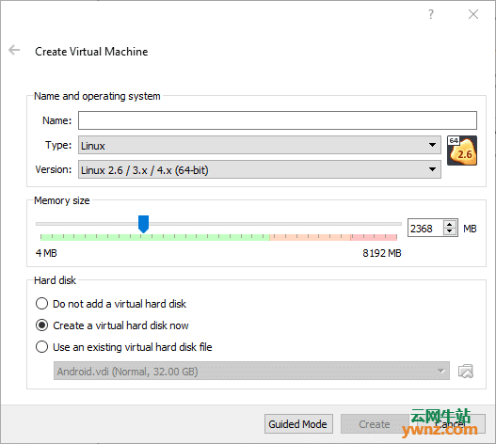The width and height of the screenshot is (496, 444).
Task: Open the choose virtual hard disk file folder icon
Action: 466,371
